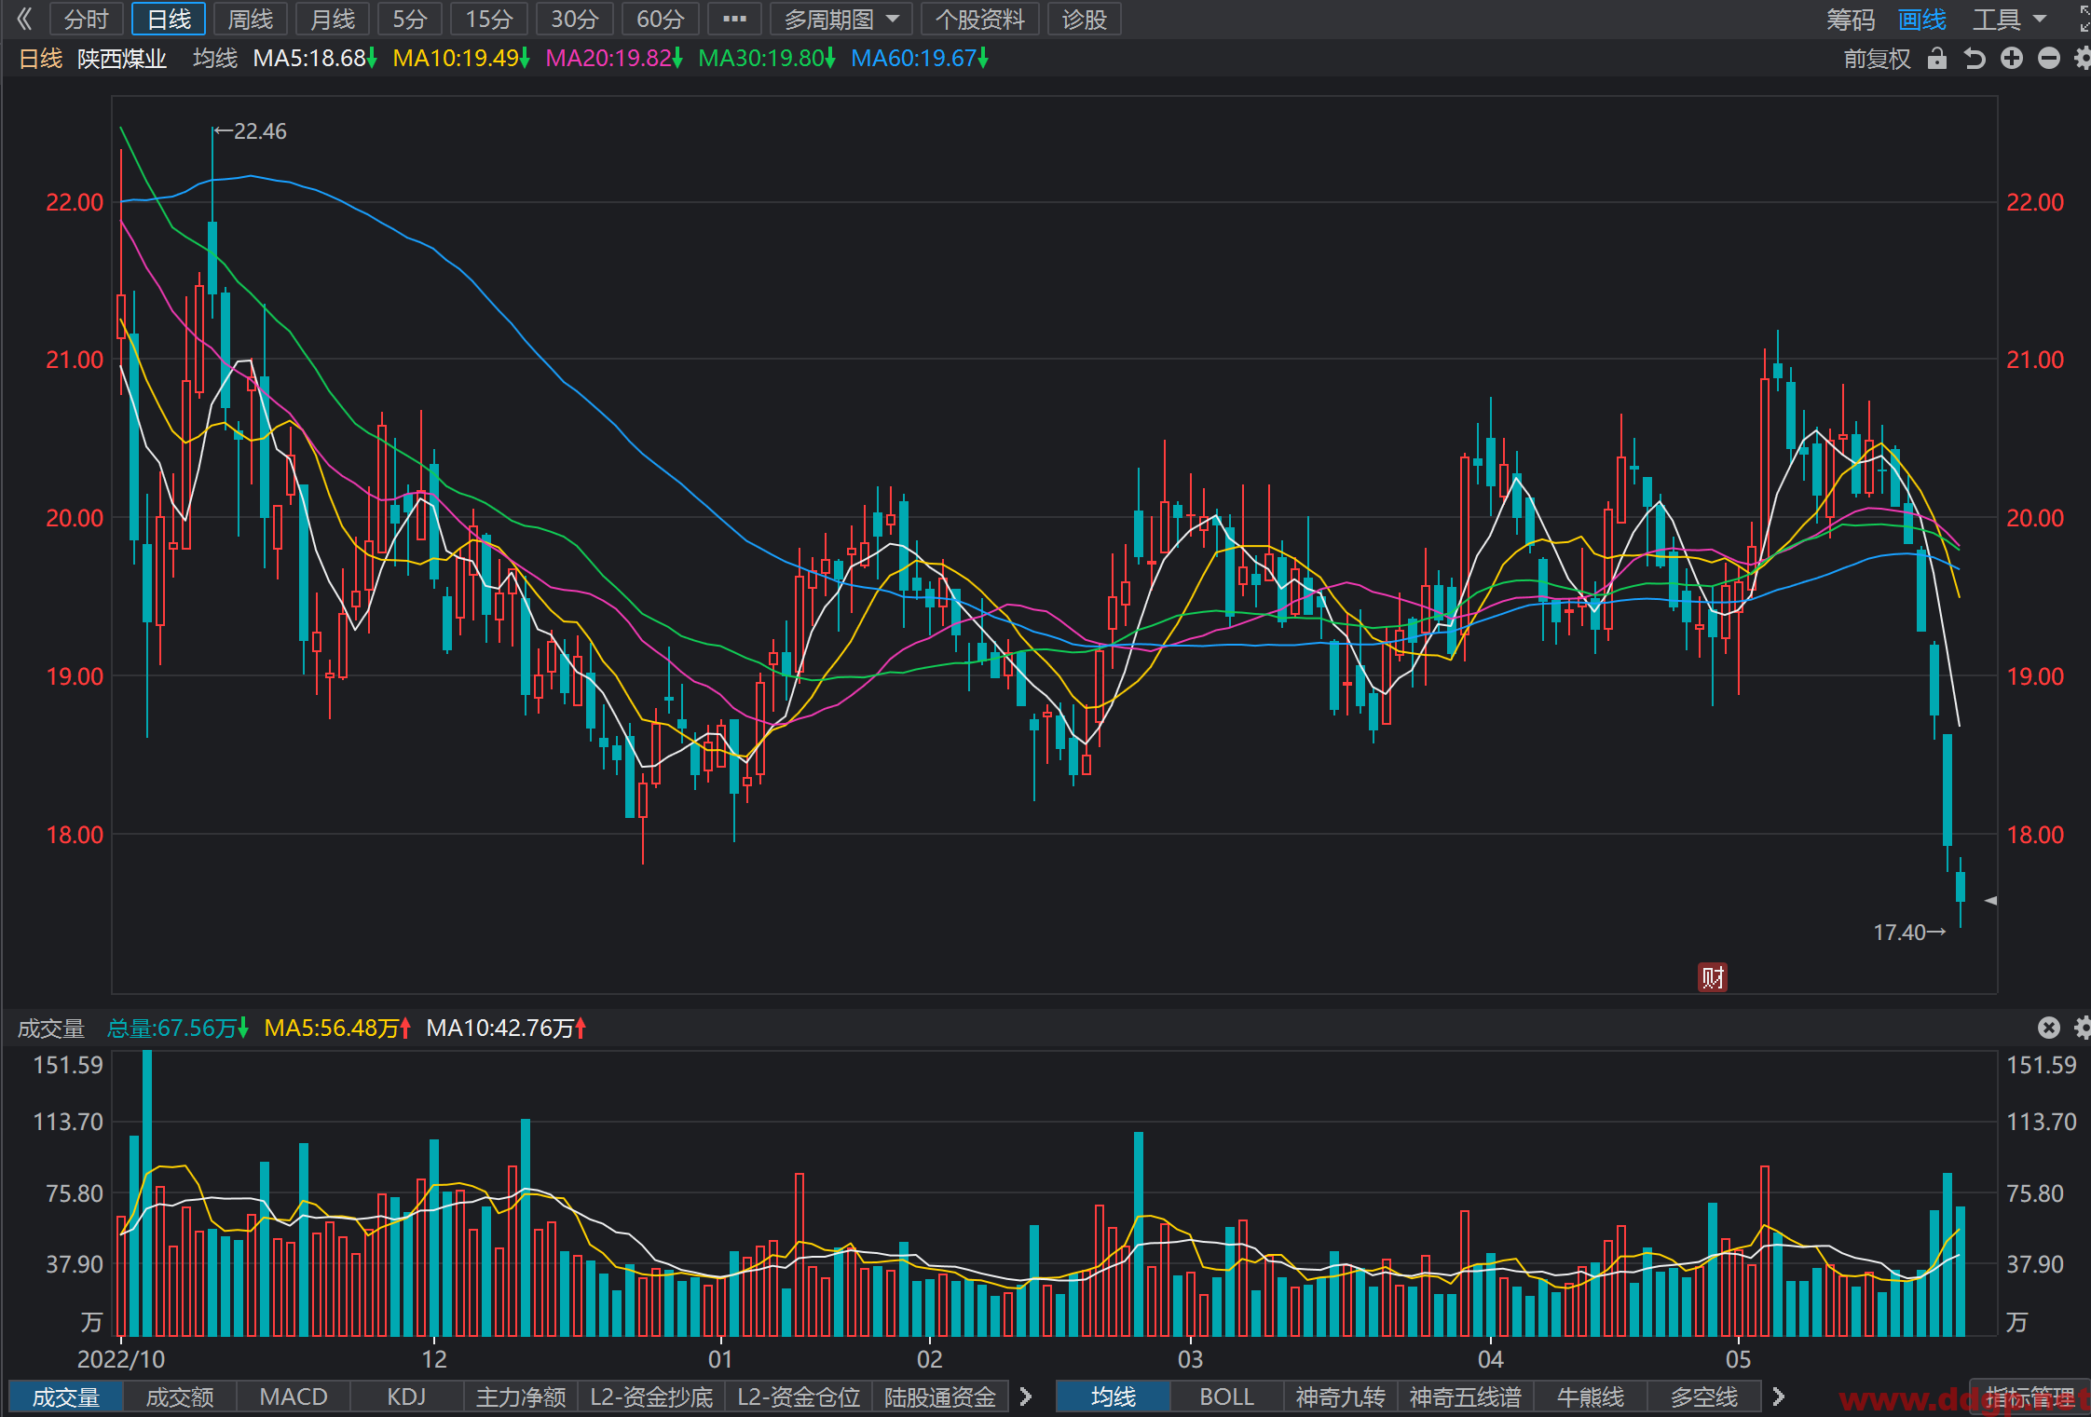Viewport: 2091px width, 1417px height.
Task: Open the 诊股 stock diagnosis
Action: tap(1085, 19)
